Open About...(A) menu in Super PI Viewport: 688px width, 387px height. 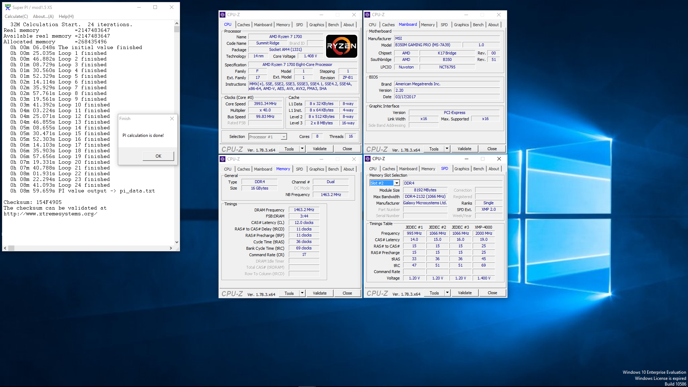click(43, 16)
